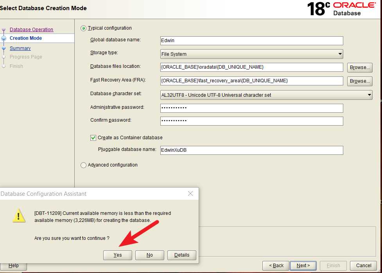
Task: Click the Summary step bullet icon
Action: pos(4,48)
